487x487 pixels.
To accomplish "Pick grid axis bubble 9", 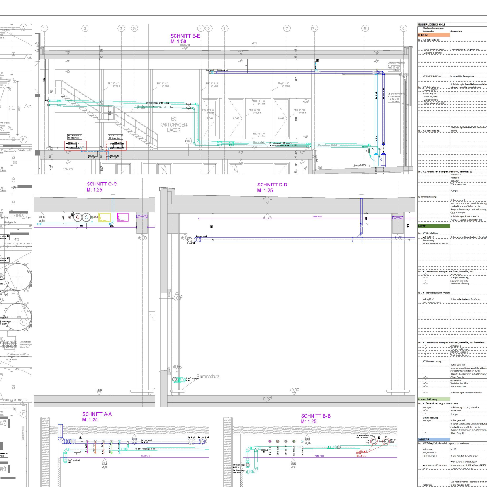I will coord(403,29).
